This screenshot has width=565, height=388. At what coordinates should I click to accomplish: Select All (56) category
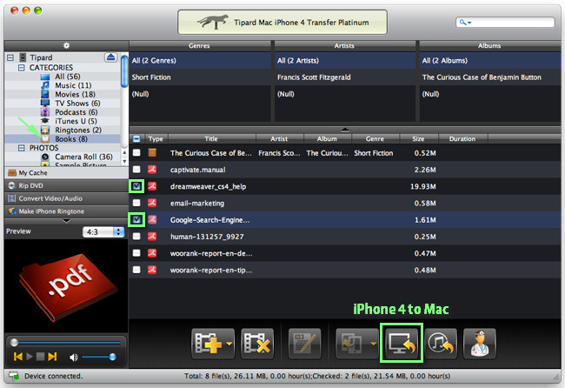pyautogui.click(x=68, y=77)
